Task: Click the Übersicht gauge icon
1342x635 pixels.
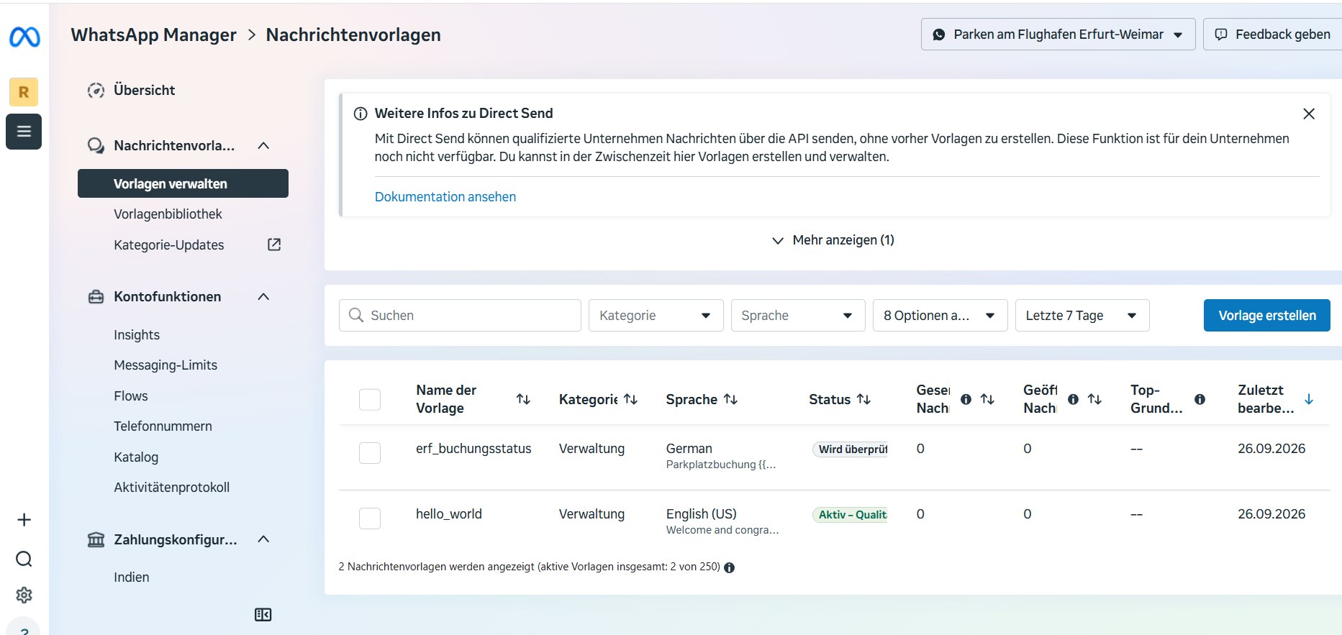Action: tap(96, 91)
